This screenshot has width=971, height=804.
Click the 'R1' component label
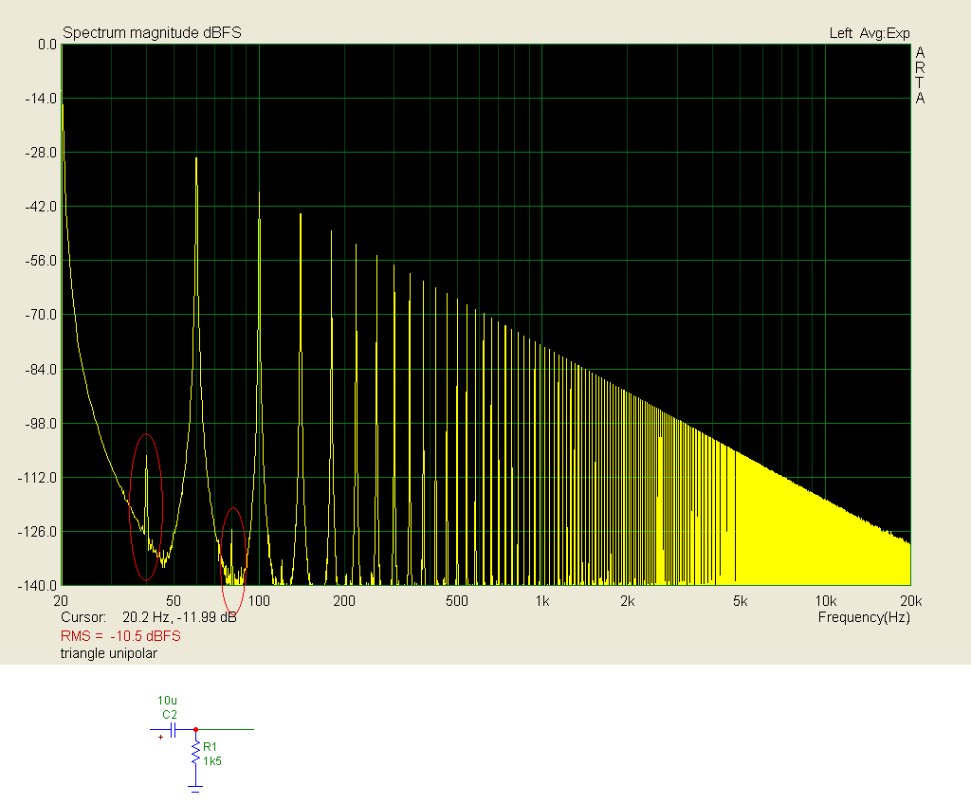[210, 747]
